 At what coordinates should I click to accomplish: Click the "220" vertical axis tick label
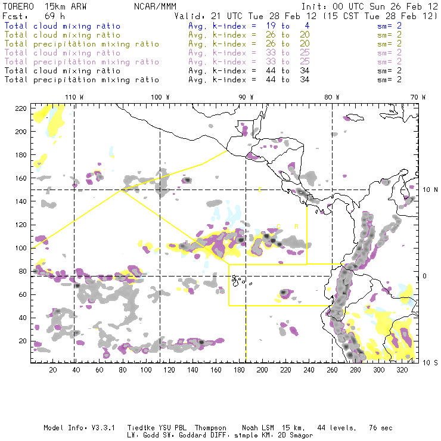pyautogui.click(x=21, y=108)
